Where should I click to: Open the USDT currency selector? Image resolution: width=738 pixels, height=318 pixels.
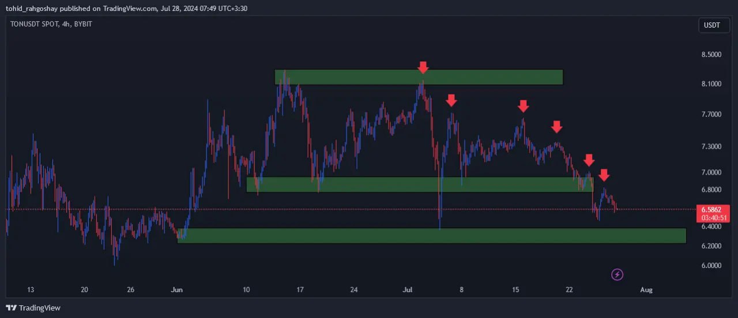[x=712, y=25]
